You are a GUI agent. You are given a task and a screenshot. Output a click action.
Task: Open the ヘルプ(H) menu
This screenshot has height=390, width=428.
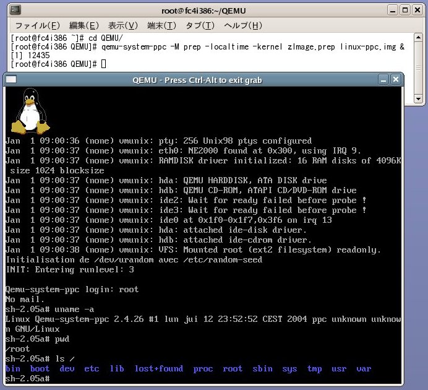click(x=243, y=25)
